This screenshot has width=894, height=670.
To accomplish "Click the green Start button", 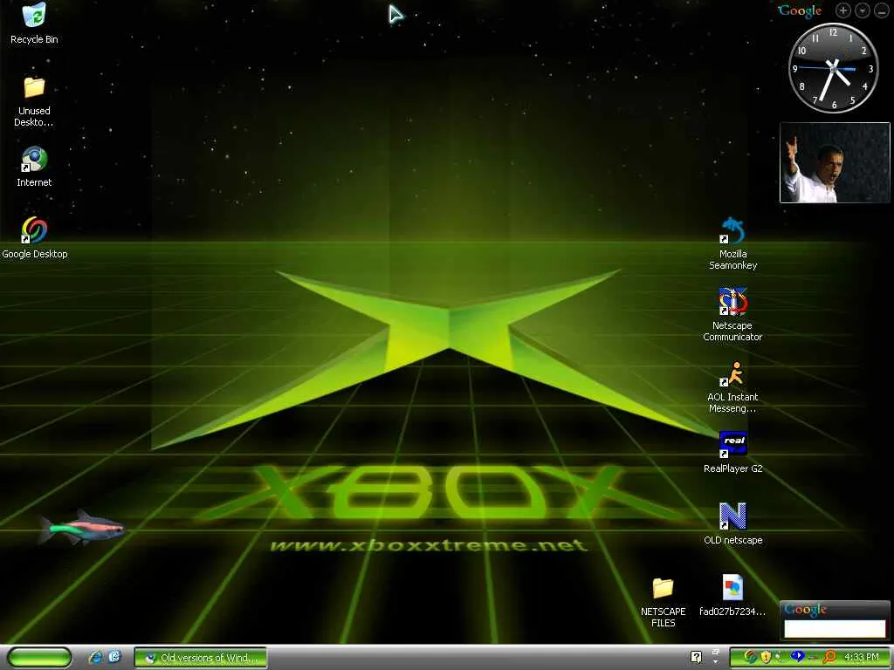I will point(39,658).
